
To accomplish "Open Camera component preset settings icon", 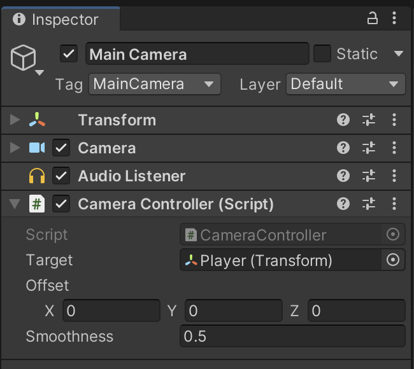I will click(x=369, y=148).
